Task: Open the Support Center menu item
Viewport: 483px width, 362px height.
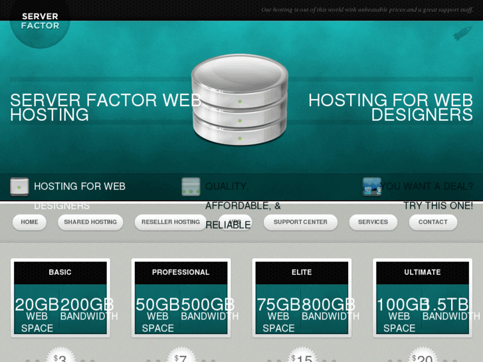Action: [x=300, y=222]
